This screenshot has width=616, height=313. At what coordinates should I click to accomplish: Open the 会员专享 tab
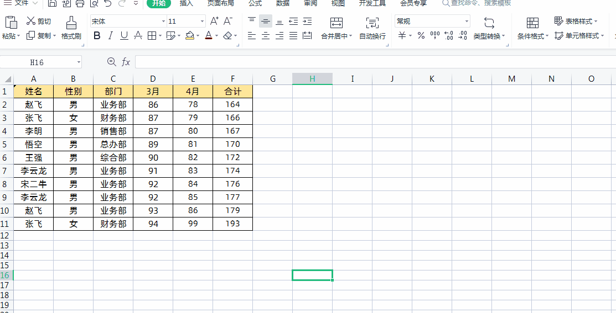413,3
